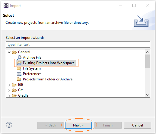Click the File System folder icon

[19, 68]
